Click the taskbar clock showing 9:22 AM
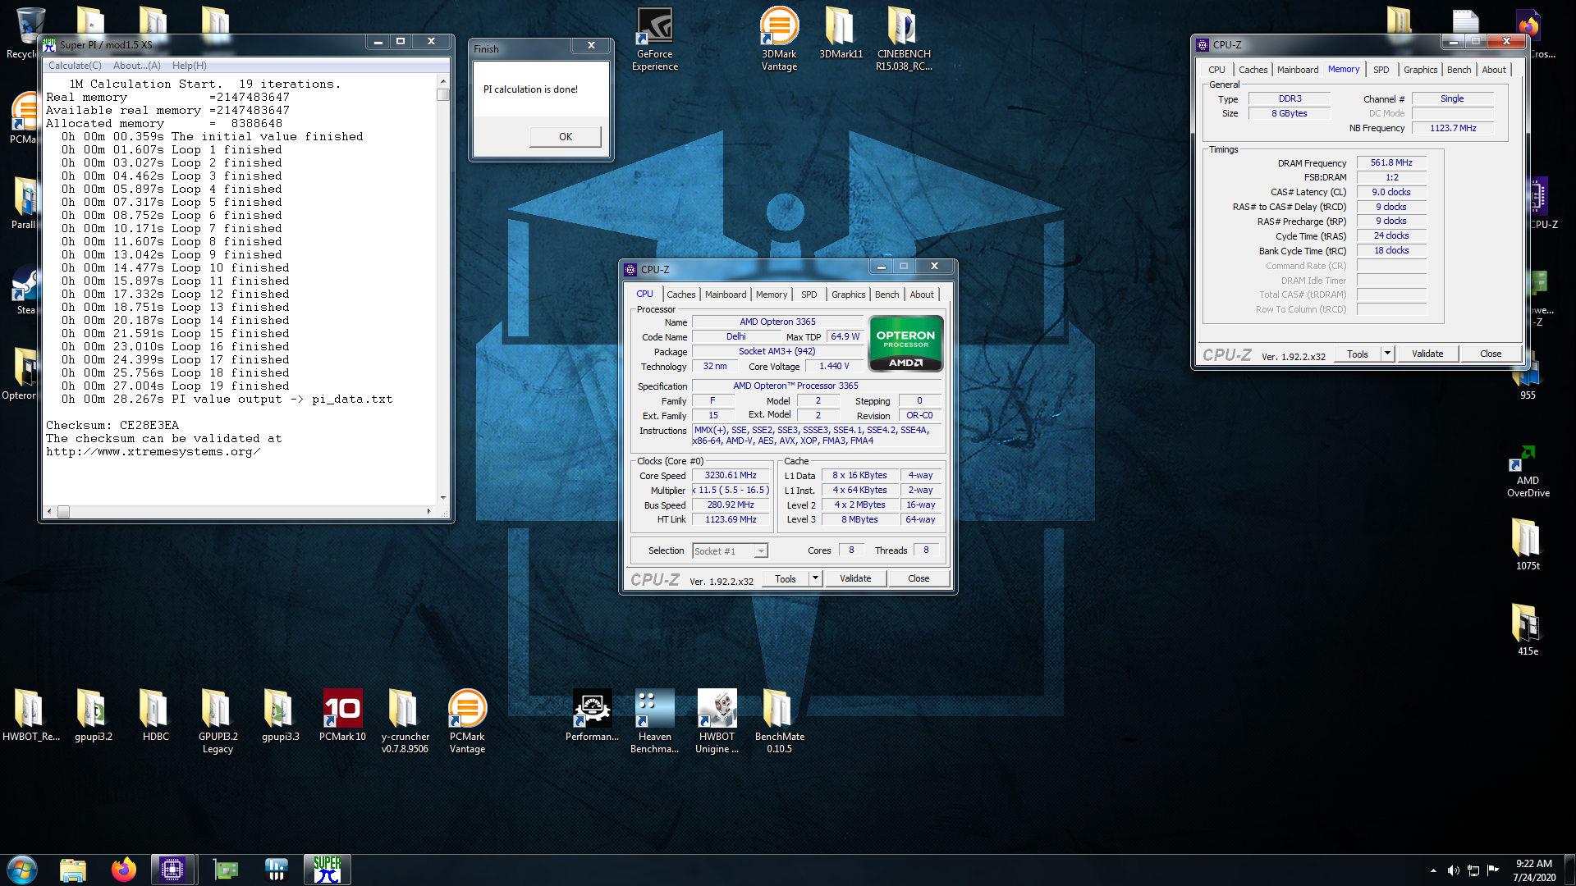This screenshot has width=1576, height=886. click(x=1533, y=870)
